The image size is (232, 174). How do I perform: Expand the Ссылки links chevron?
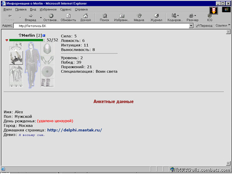[x=229, y=25]
